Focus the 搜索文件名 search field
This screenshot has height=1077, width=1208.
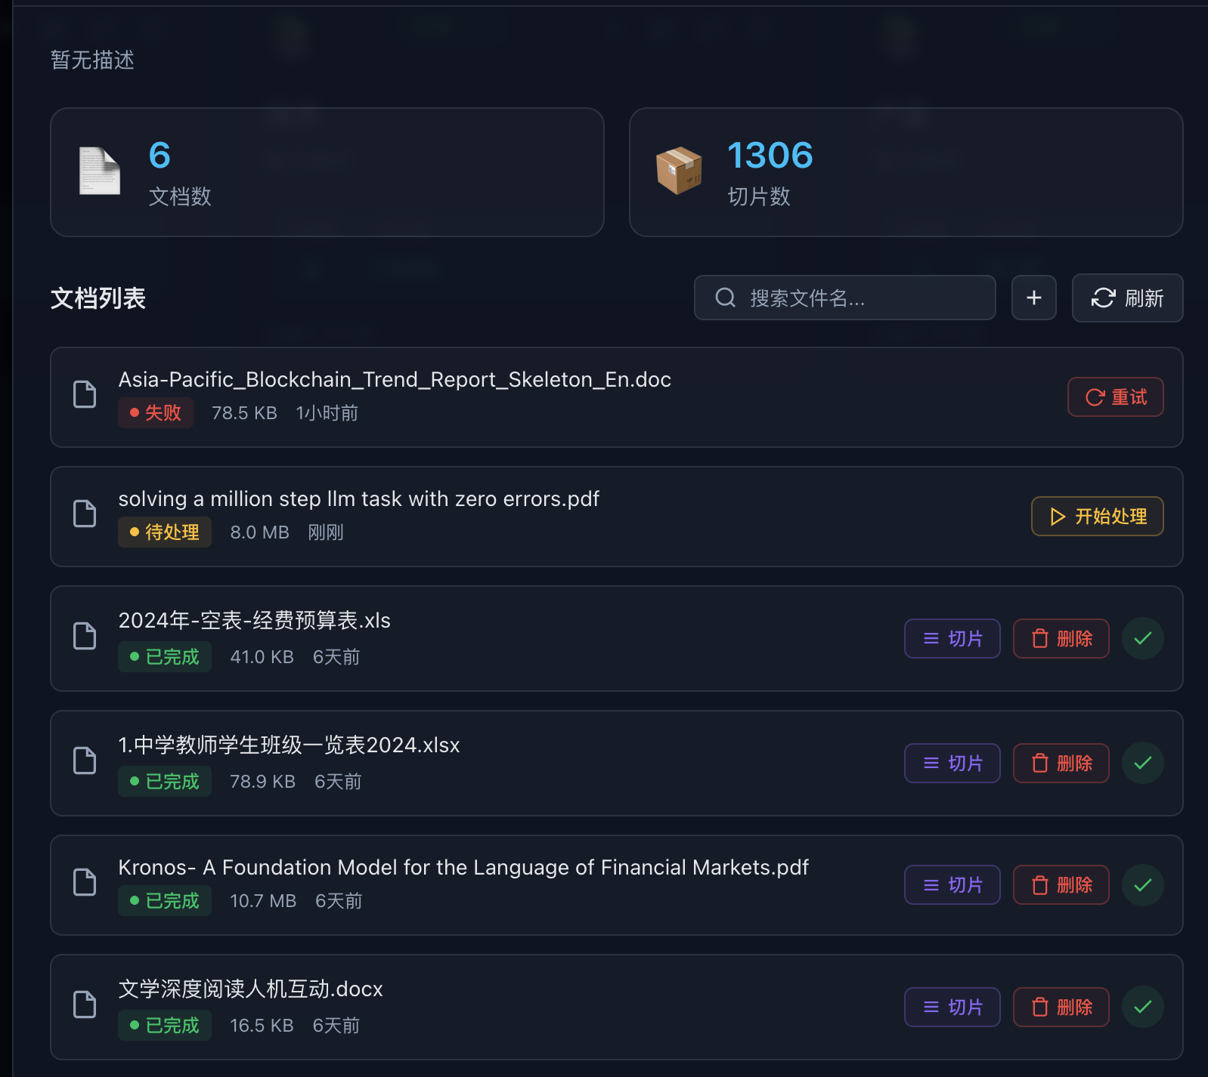point(844,298)
